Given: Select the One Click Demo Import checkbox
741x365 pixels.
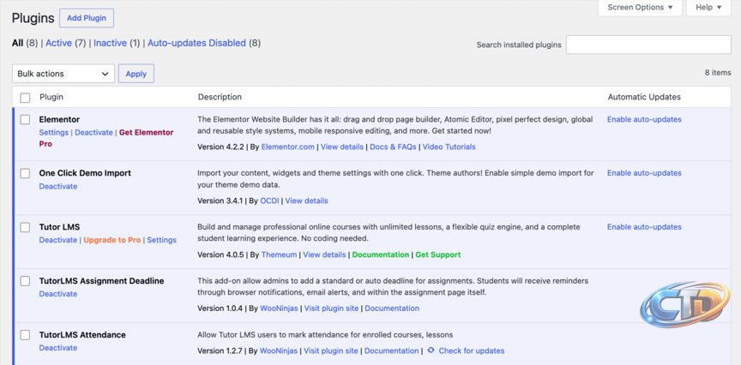Looking at the screenshot, I should click(25, 174).
